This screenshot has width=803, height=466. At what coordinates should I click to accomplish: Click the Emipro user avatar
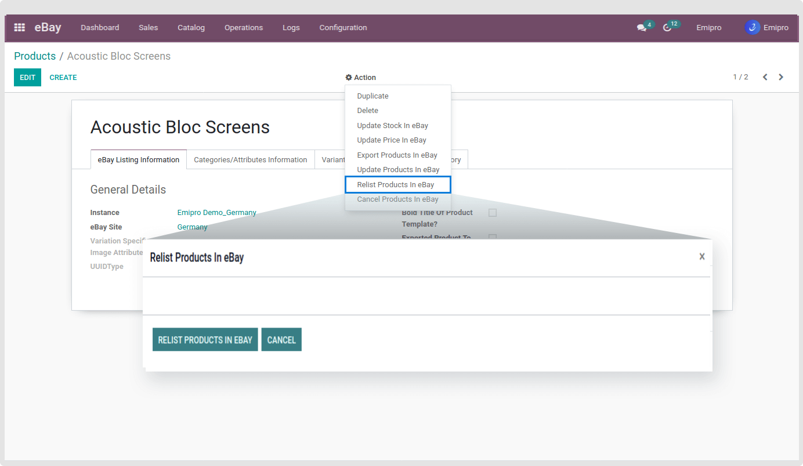click(752, 27)
